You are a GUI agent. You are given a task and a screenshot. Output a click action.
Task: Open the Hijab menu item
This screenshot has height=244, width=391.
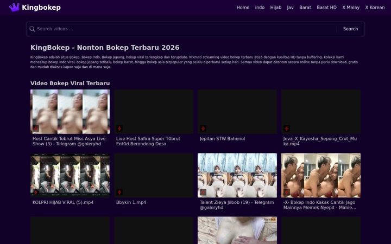coord(275,8)
